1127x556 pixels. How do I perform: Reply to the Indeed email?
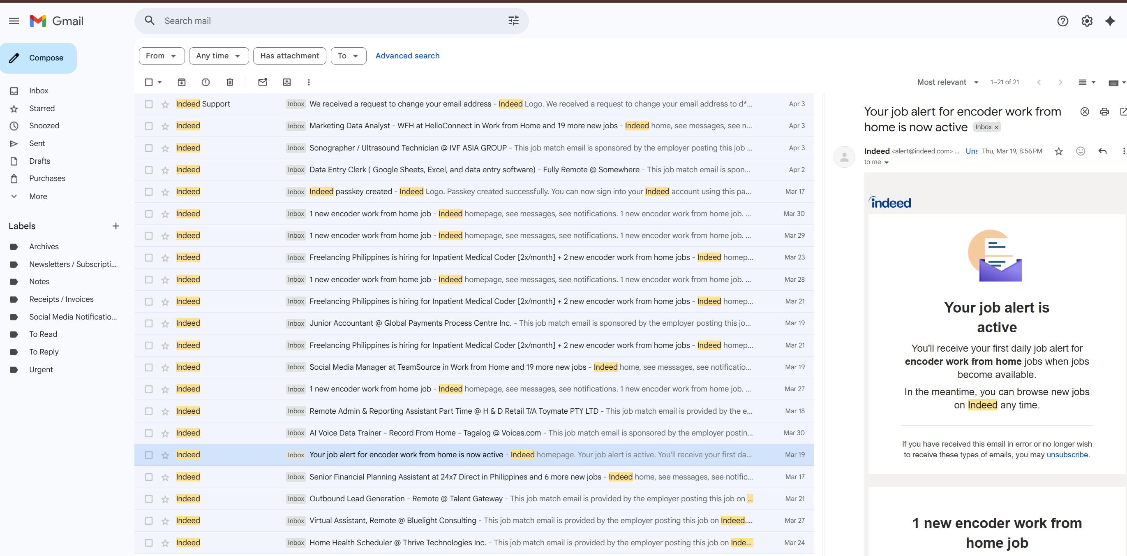pos(1102,151)
